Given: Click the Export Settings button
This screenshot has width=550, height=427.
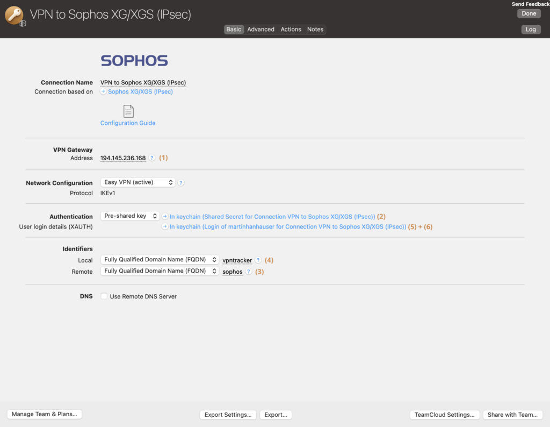Looking at the screenshot, I should coord(228,415).
